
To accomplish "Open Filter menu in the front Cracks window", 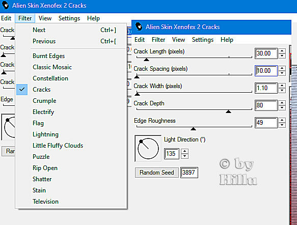I will coord(158,40).
